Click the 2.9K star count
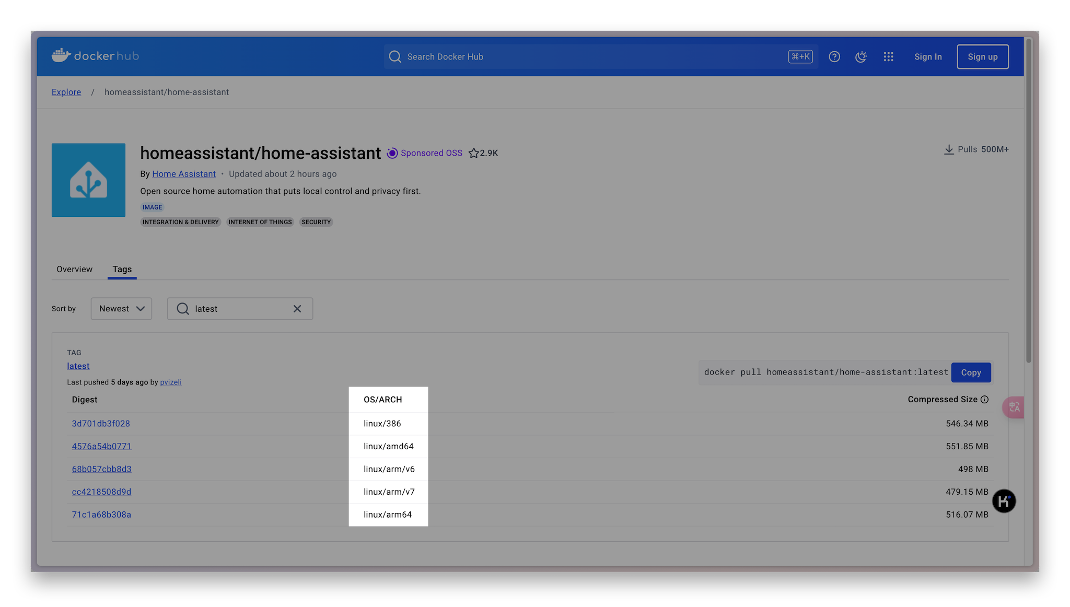The width and height of the screenshot is (1070, 607). click(489, 153)
